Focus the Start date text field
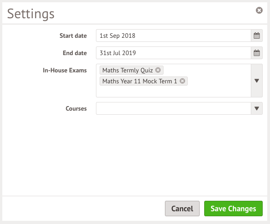Viewport: 270px width, 224px height. coord(174,36)
